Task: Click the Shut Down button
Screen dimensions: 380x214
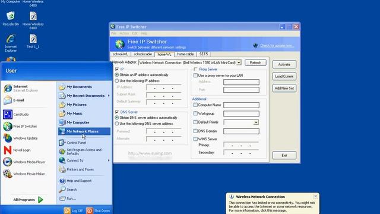Action: point(99,210)
